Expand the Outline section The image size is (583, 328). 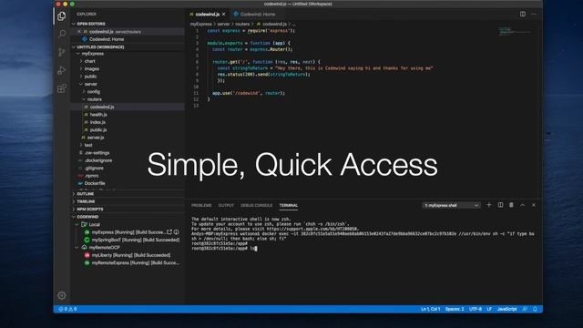tap(73, 194)
